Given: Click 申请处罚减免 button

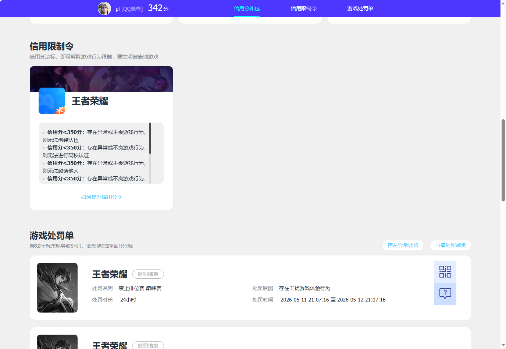Looking at the screenshot, I should (451, 245).
